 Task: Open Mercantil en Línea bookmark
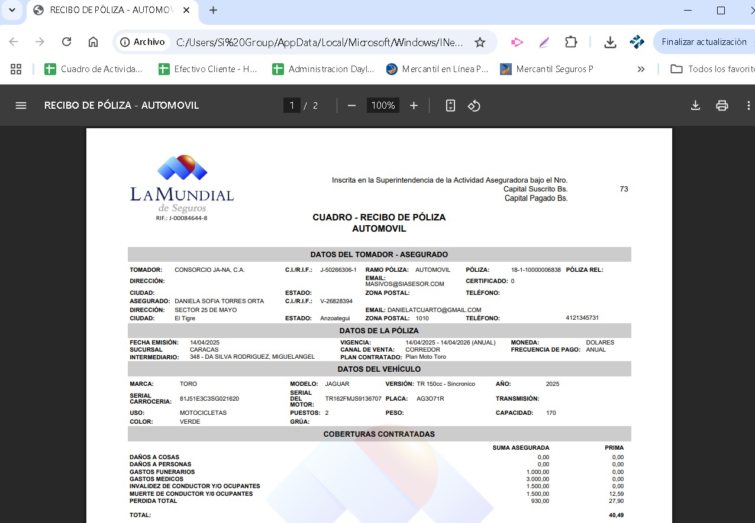437,69
